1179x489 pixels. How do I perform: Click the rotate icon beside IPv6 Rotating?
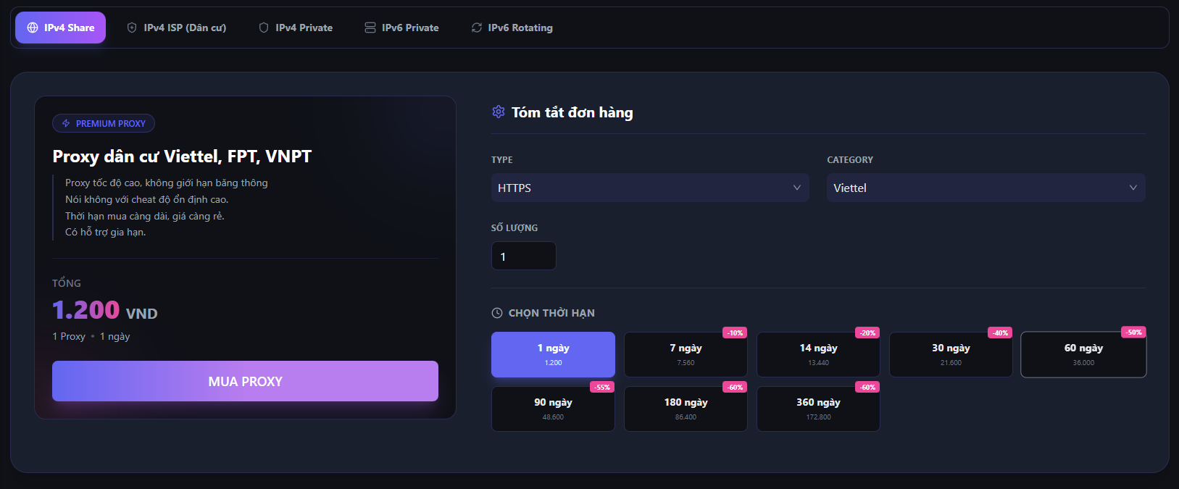[x=477, y=28]
